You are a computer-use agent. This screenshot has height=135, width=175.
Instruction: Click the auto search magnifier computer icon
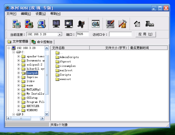point(42,24)
